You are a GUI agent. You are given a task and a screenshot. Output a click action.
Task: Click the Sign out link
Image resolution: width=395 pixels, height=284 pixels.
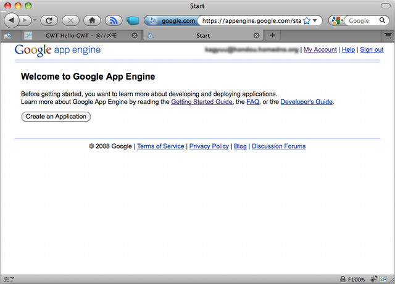point(372,49)
